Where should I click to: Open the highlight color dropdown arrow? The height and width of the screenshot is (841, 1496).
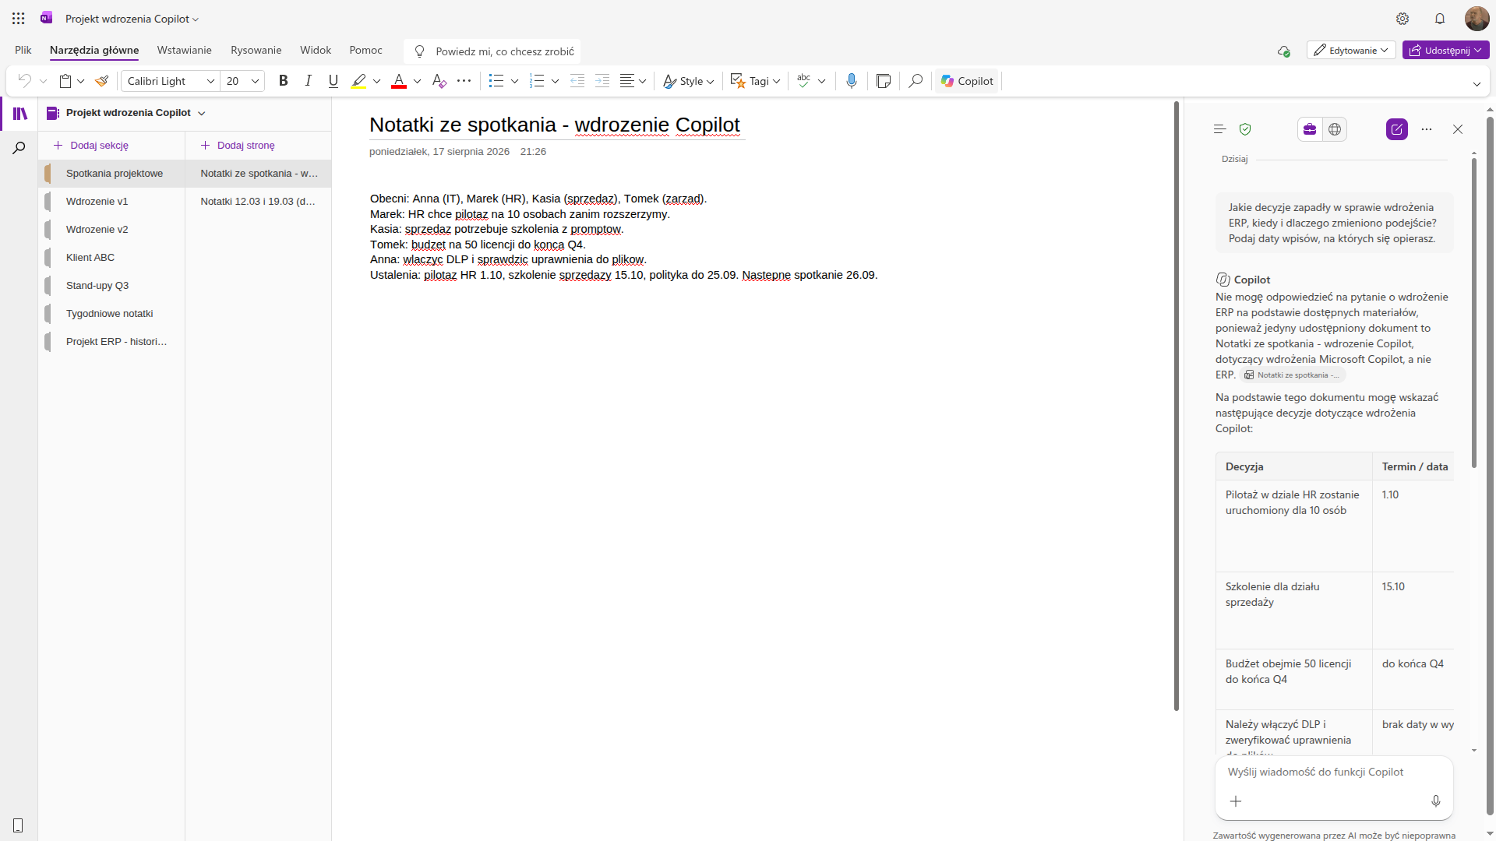click(x=377, y=81)
